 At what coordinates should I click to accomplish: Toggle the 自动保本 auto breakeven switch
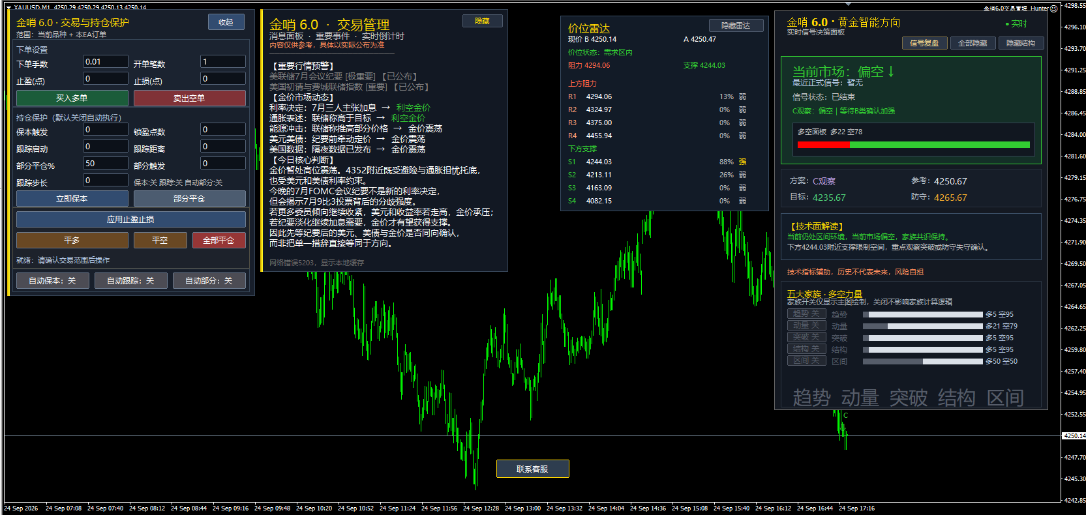(x=52, y=280)
